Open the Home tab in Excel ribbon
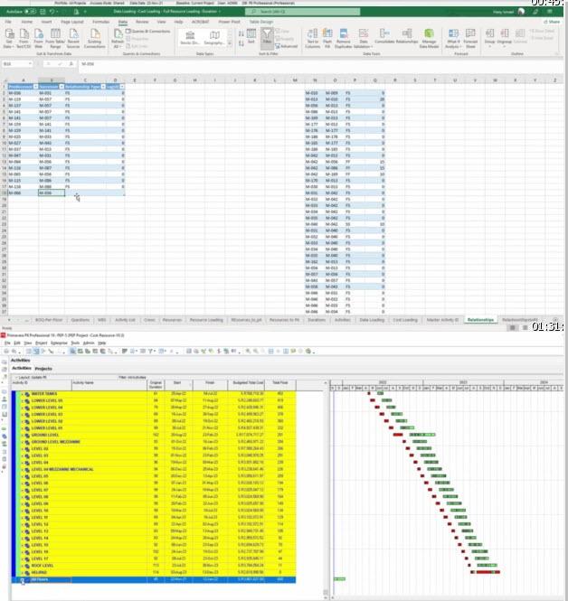The height and width of the screenshot is (601, 568). coord(27,22)
